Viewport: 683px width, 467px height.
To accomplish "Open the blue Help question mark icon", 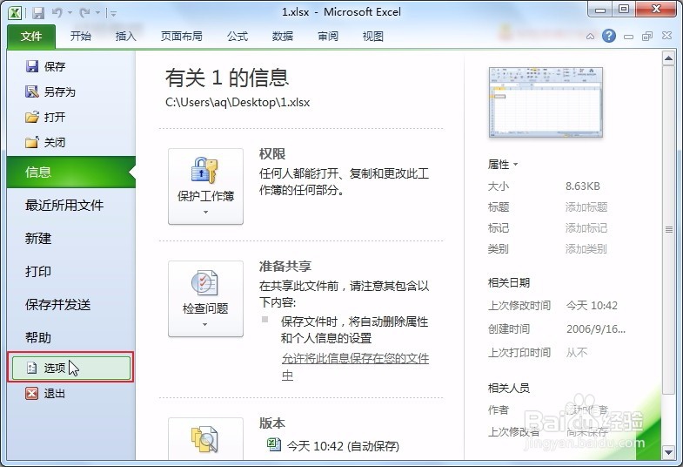I will pos(608,36).
